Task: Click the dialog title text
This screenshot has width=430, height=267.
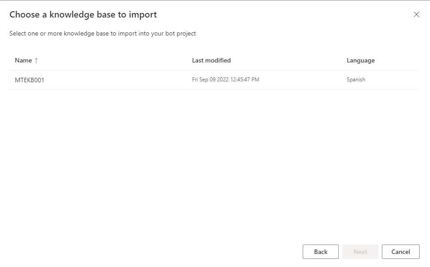Action: coord(83,14)
